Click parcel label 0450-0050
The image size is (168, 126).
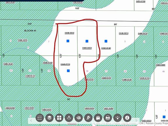(x=90, y=108)
